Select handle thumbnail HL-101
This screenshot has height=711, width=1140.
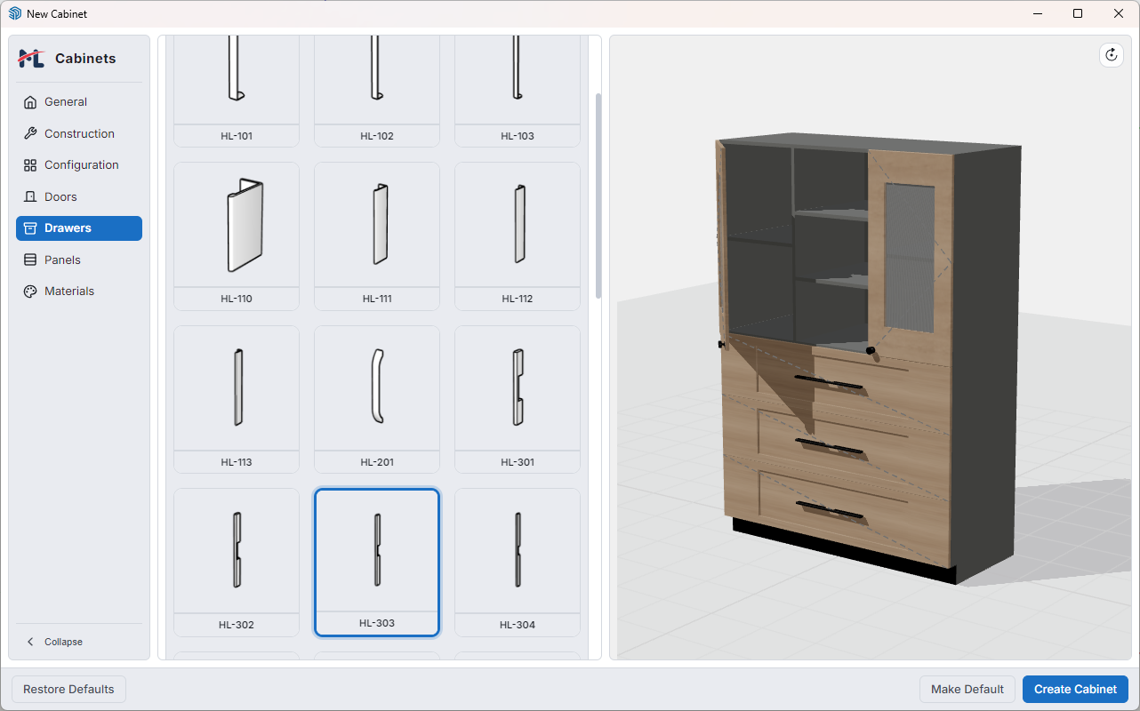(237, 91)
